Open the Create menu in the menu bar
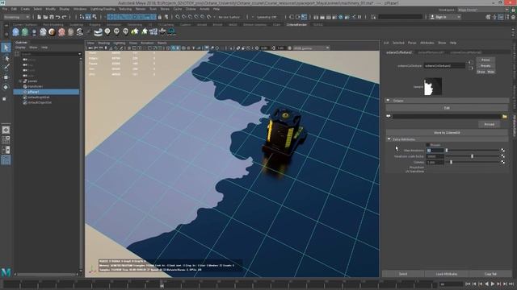 pyautogui.click(x=25, y=9)
